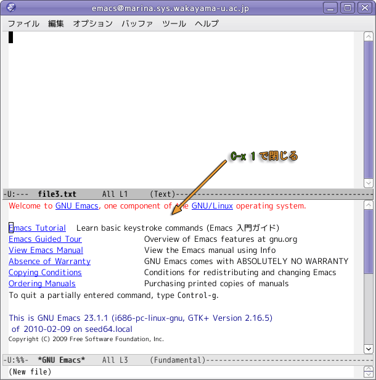Screen dimensions: 376x380
Task: Open the バッファ menu
Action: [x=137, y=23]
